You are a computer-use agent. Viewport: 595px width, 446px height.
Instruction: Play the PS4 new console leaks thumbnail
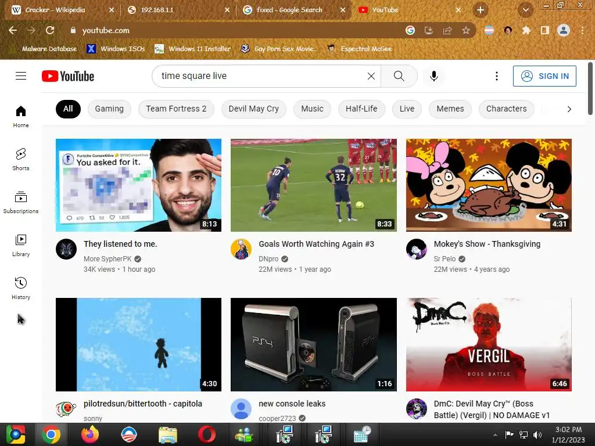(x=313, y=344)
